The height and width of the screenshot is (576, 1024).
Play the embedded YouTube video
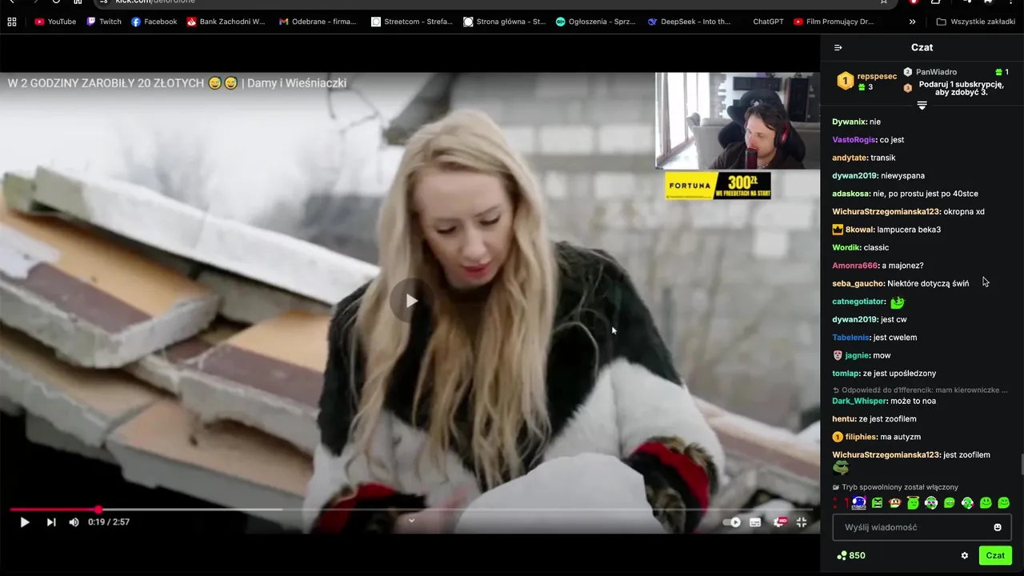[x=25, y=522]
